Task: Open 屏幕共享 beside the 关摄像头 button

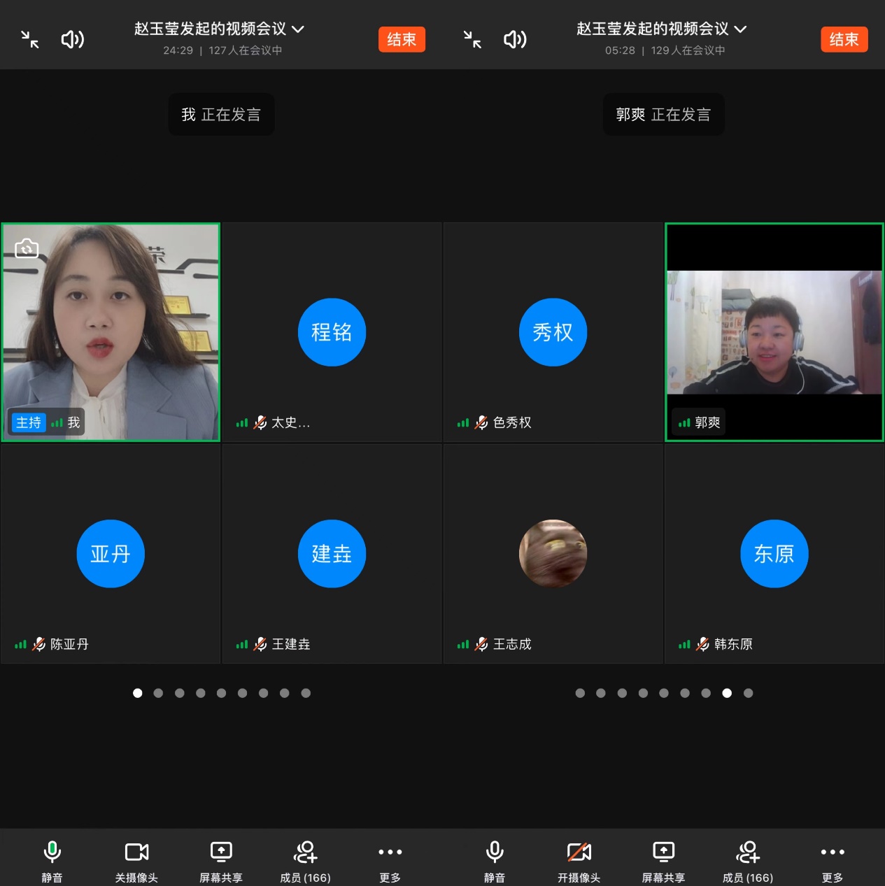Action: click(221, 861)
